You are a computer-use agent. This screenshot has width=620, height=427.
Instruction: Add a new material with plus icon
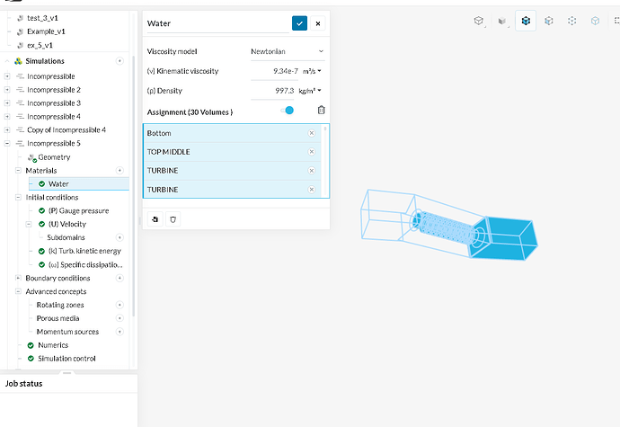pos(120,170)
